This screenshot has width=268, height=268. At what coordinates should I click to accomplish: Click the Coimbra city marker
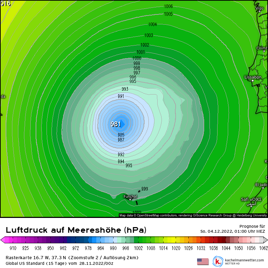click(x=264, y=51)
